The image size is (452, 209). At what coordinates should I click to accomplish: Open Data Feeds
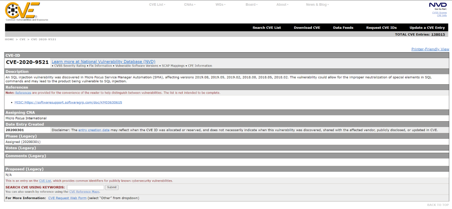pyautogui.click(x=343, y=27)
